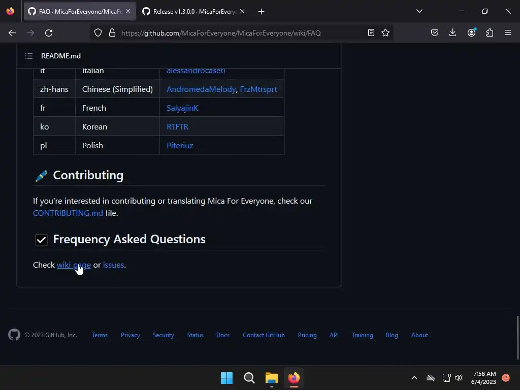
Task: Close the Release v1.3.0.0 tab
Action: (x=242, y=11)
